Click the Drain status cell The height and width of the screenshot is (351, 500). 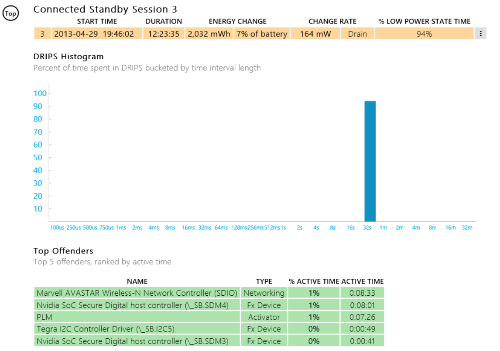[x=357, y=34]
